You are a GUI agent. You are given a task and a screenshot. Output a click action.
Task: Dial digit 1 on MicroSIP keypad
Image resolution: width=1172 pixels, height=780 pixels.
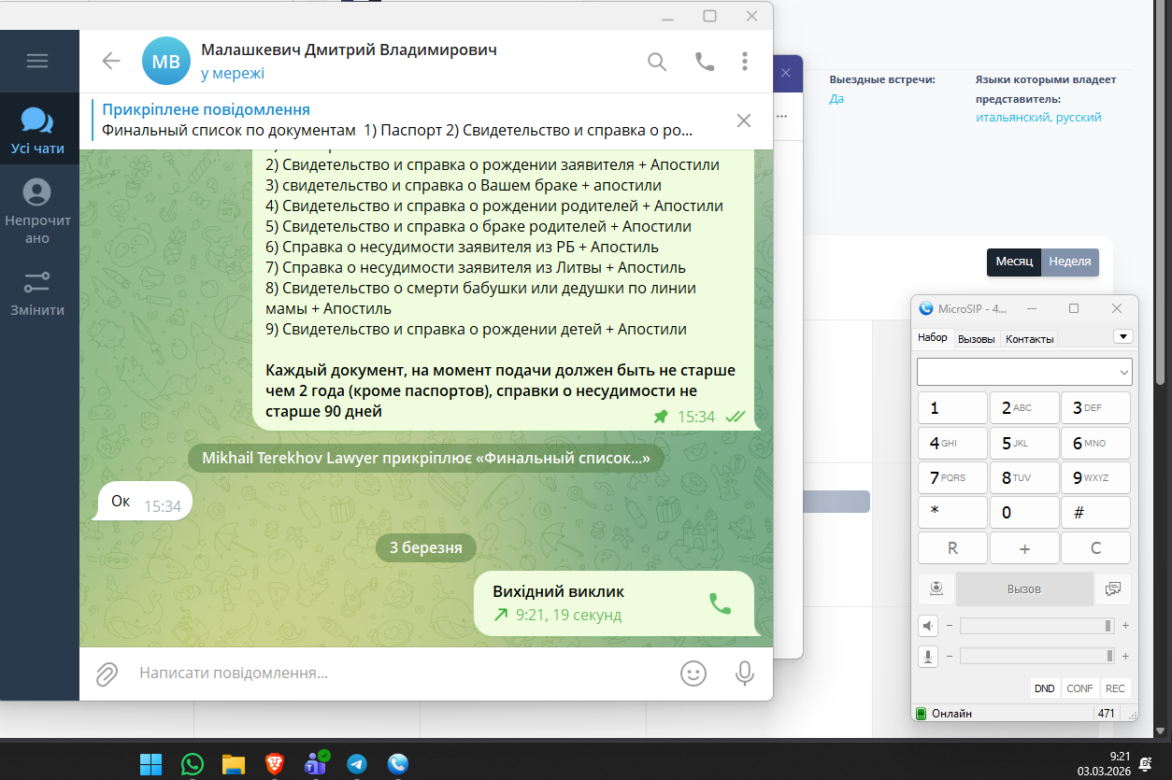coord(952,408)
